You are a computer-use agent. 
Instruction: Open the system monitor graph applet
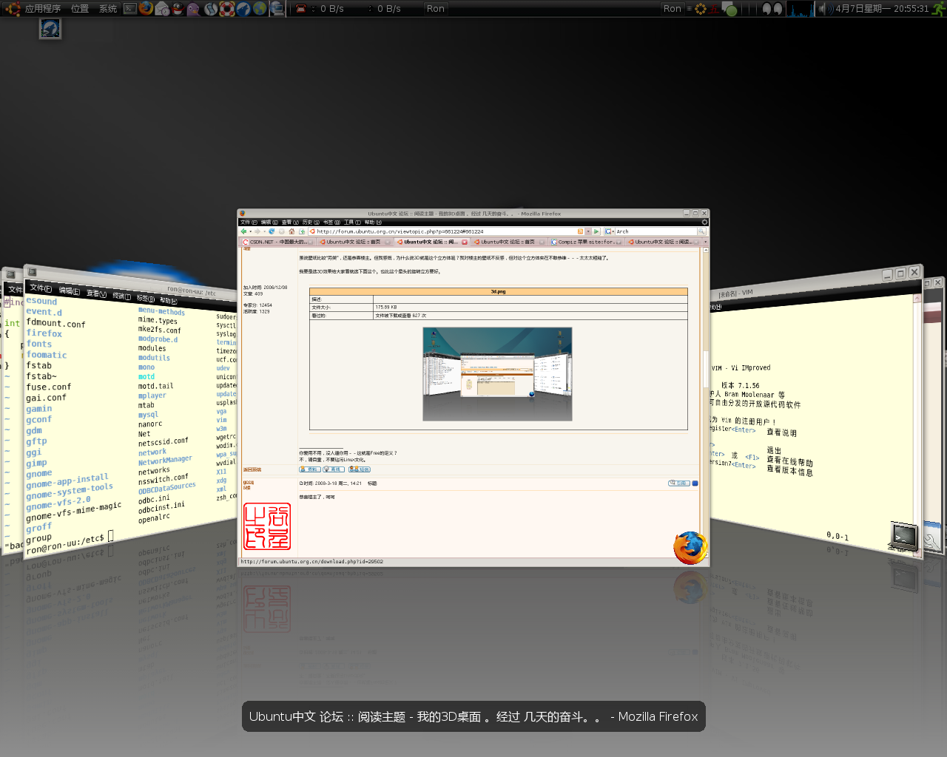(801, 9)
